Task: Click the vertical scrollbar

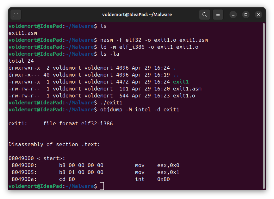Action: tap(264, 106)
